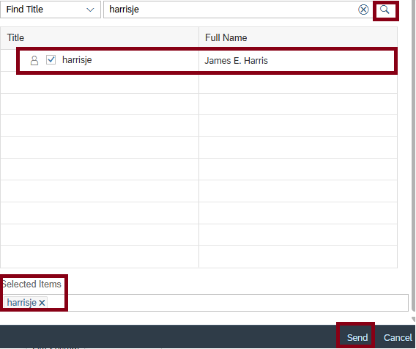416x349 pixels.
Task: Click the first empty row under harrisje
Action: [198, 83]
